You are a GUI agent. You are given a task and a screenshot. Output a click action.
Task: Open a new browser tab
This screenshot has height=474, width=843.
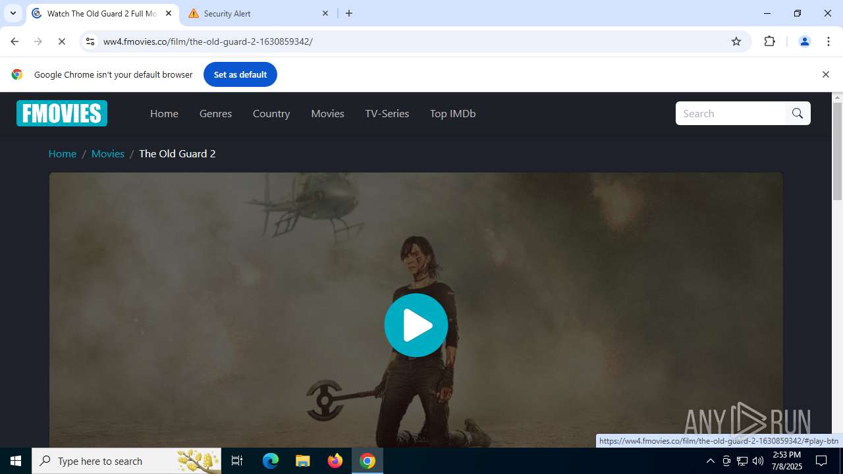click(x=349, y=13)
